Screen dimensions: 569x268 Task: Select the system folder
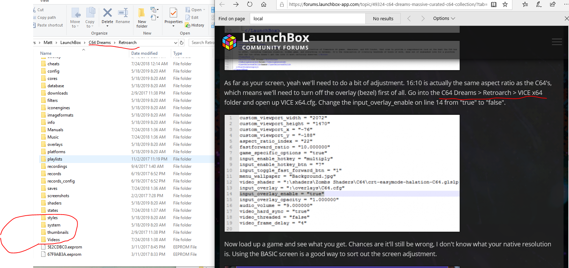[54, 225]
